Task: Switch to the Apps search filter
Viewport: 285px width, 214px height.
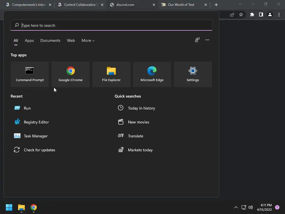Action: coord(29,40)
